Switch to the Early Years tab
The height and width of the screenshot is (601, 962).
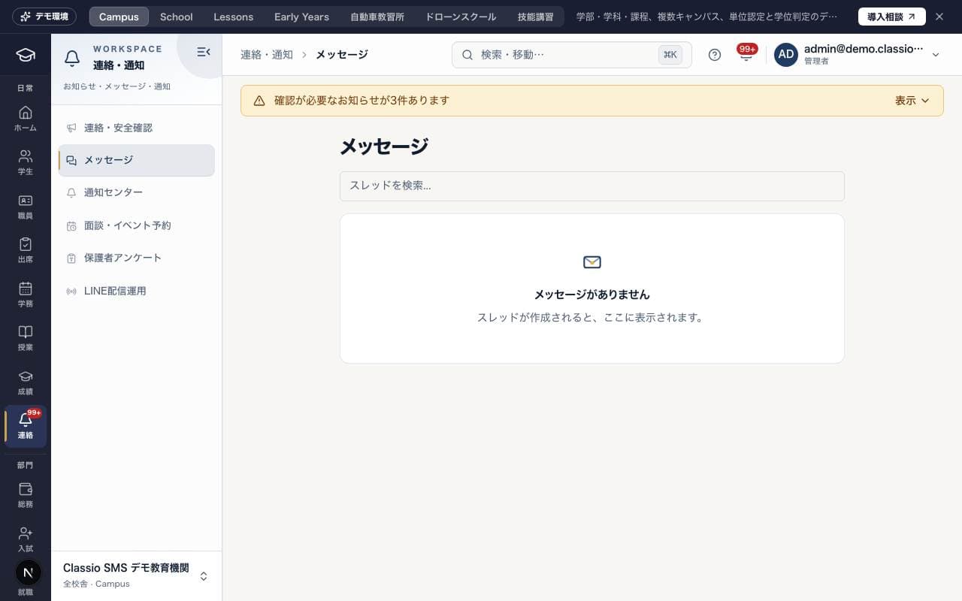pyautogui.click(x=301, y=17)
